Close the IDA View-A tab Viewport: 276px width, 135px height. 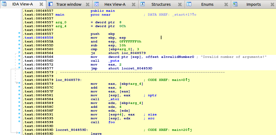[41, 4]
